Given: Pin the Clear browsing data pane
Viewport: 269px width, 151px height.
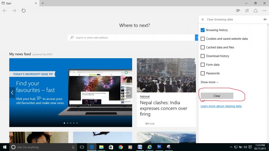Looking at the screenshot, I should [265, 19].
